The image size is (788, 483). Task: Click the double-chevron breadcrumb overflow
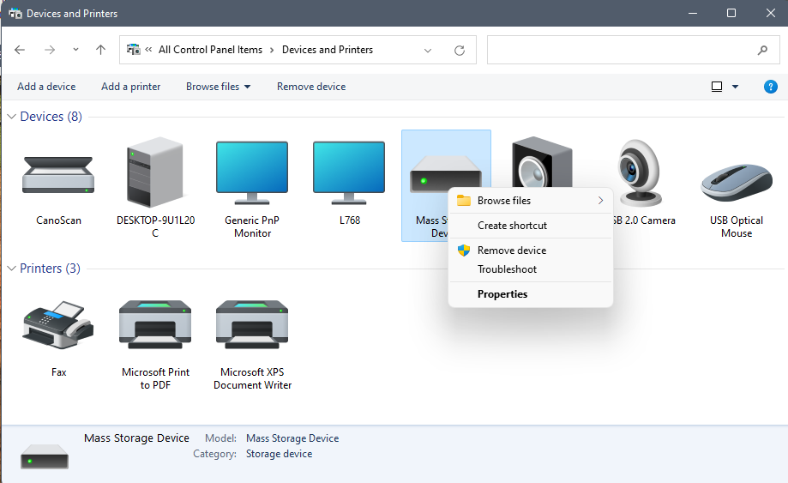click(148, 49)
